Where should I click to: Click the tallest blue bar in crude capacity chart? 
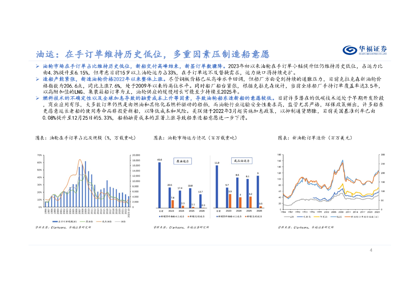[160, 185]
